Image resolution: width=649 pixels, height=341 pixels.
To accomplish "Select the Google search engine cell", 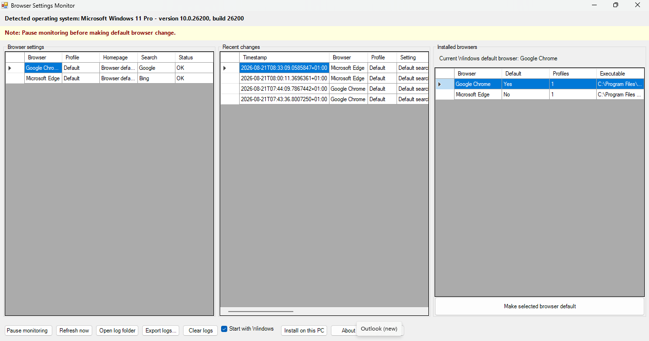I will click(x=156, y=68).
